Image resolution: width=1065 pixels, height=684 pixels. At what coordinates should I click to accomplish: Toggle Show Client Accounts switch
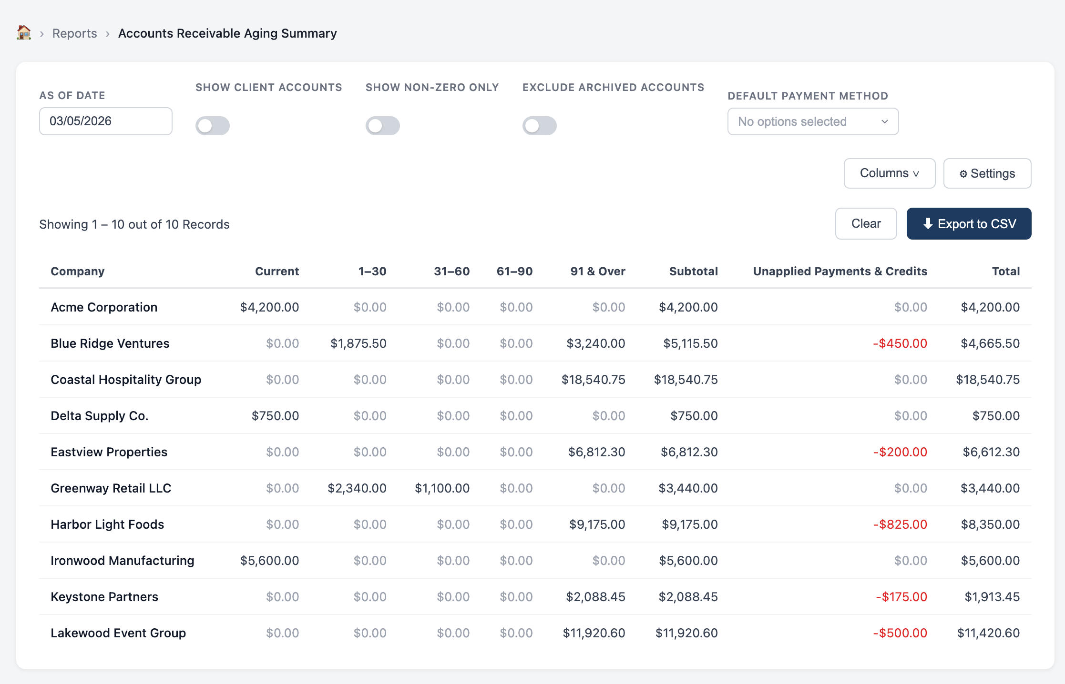click(213, 126)
